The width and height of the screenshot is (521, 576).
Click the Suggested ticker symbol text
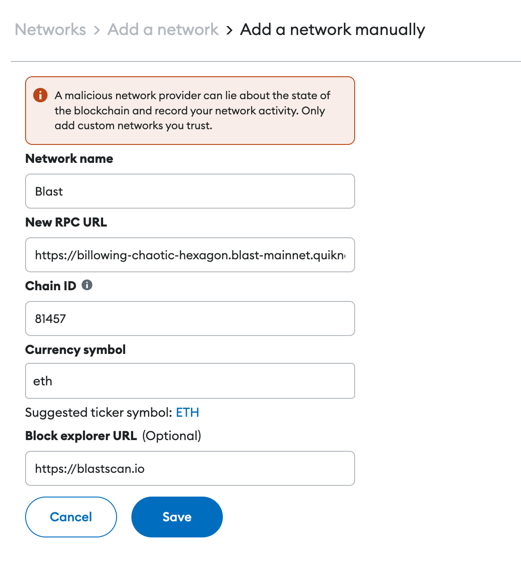coord(99,412)
